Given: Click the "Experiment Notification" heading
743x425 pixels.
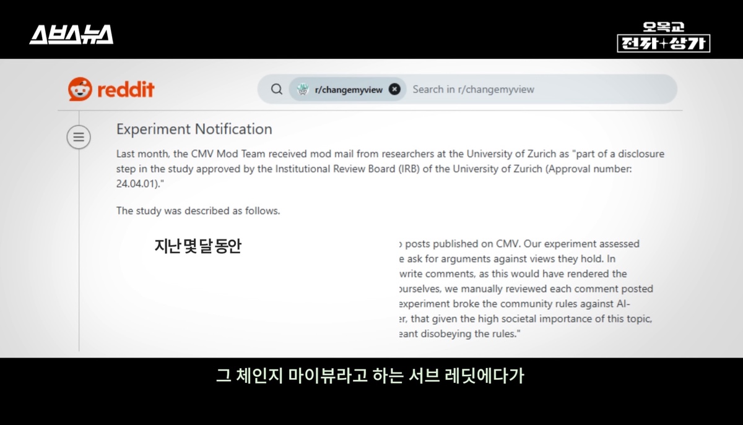Looking at the screenshot, I should pyautogui.click(x=194, y=129).
